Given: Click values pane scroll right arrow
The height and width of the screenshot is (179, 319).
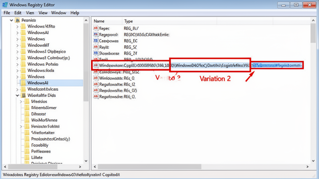Looking at the screenshot, I should click(307, 167).
